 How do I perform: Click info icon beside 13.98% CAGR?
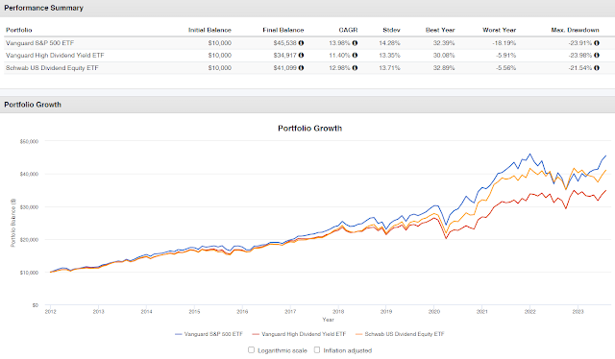pos(355,43)
